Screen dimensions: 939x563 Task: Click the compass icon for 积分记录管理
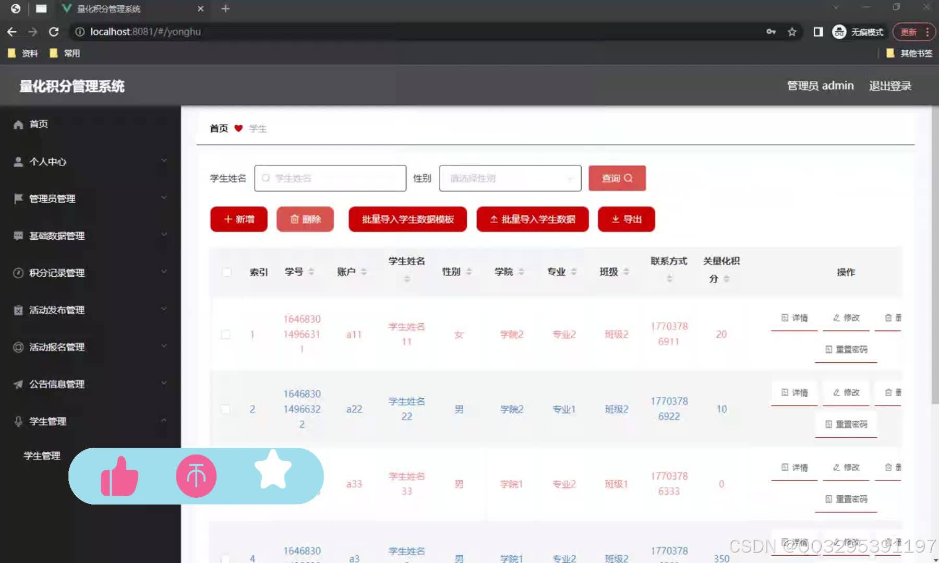click(x=18, y=273)
